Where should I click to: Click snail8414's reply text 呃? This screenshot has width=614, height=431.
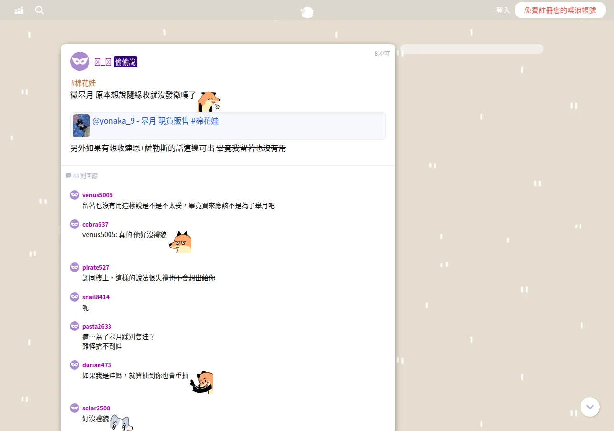click(86, 307)
